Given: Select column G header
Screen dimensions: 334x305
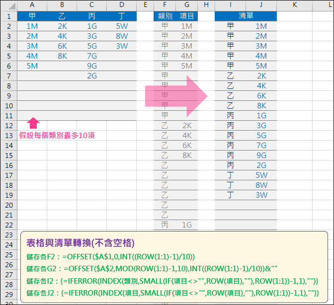Looking at the screenshot, I should [187, 5].
